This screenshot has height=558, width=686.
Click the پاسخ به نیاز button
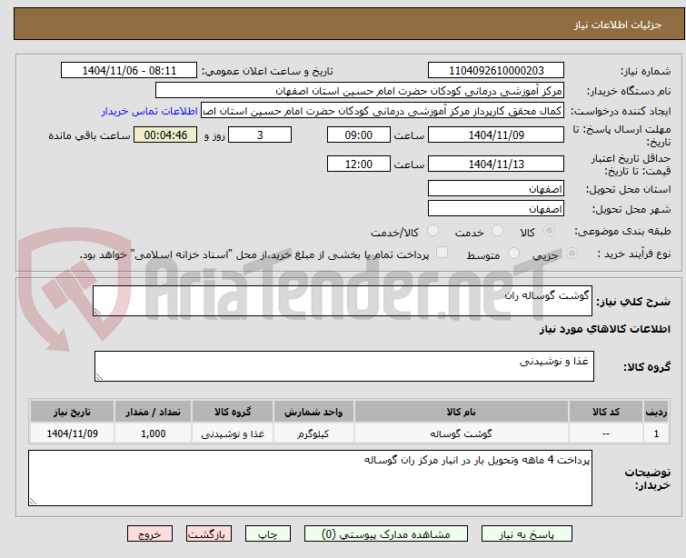[x=527, y=534]
